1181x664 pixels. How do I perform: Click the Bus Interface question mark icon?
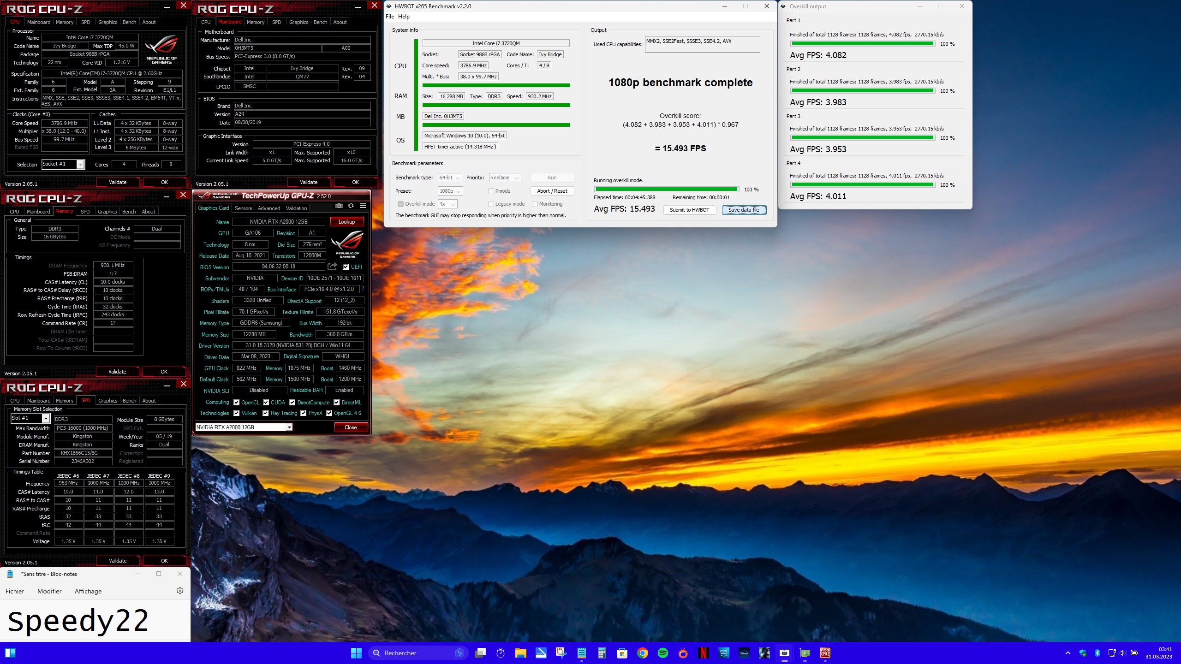pyautogui.click(x=363, y=289)
